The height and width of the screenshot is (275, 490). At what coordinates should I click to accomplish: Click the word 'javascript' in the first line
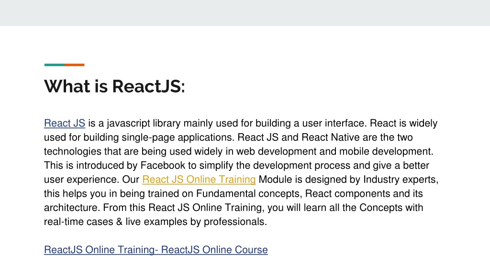[128, 124]
